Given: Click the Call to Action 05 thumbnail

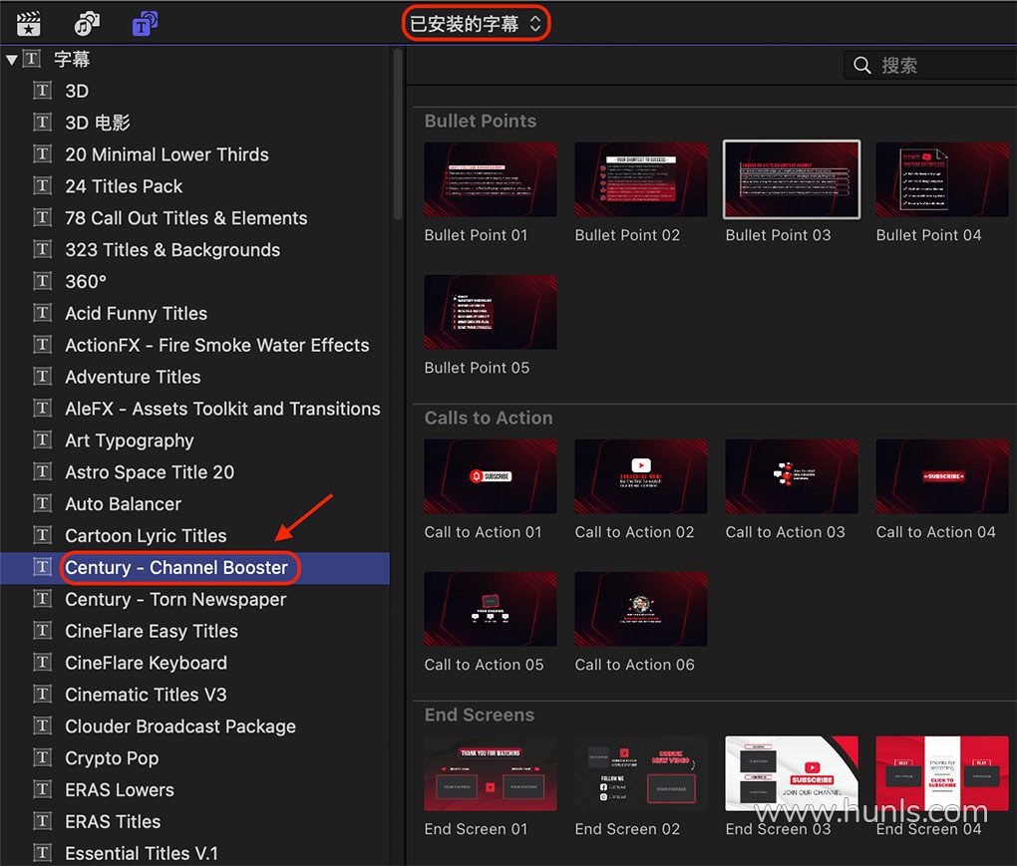Looking at the screenshot, I should tap(491, 609).
